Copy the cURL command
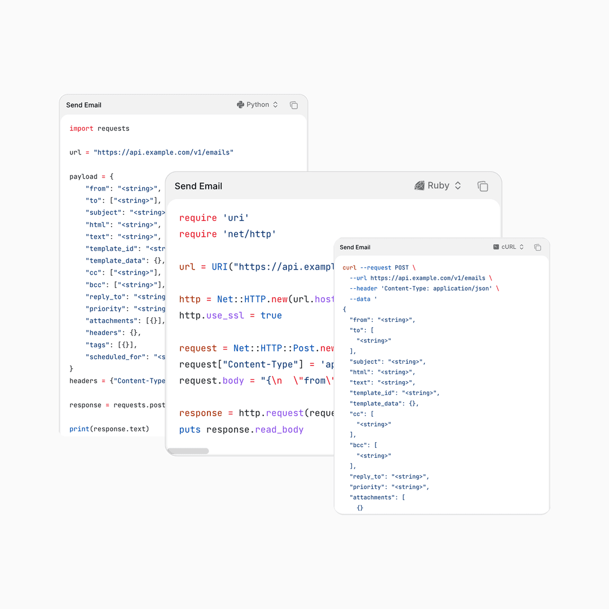Screen dimensions: 609x609 (537, 247)
